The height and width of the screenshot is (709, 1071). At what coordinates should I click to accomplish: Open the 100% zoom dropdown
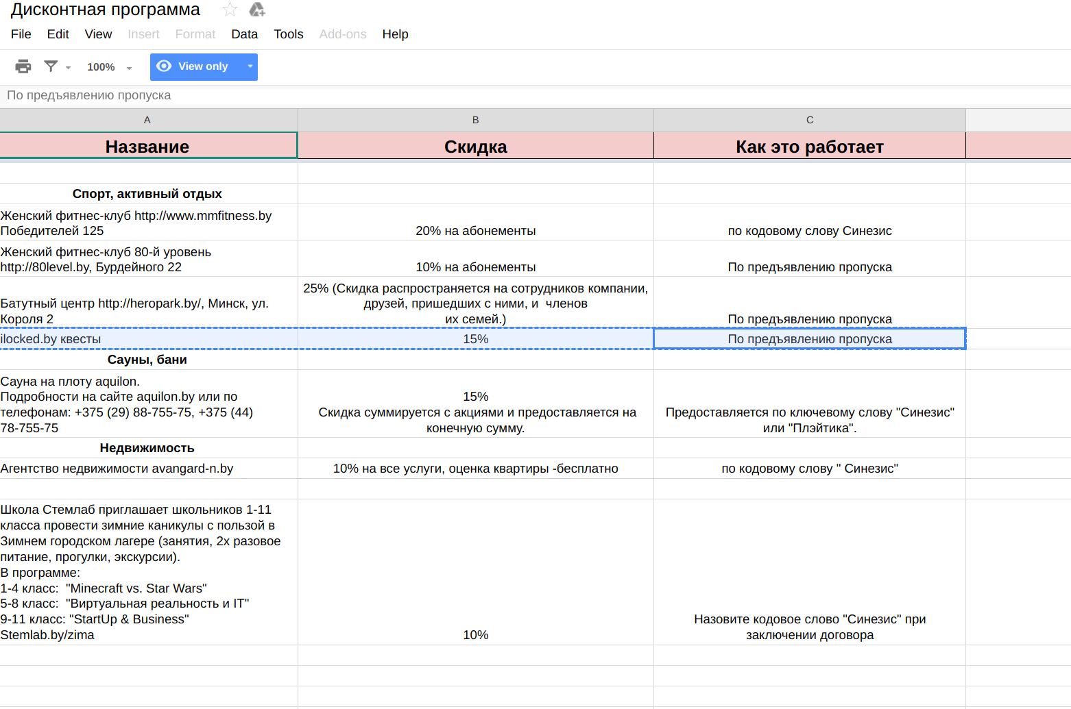pyautogui.click(x=110, y=67)
